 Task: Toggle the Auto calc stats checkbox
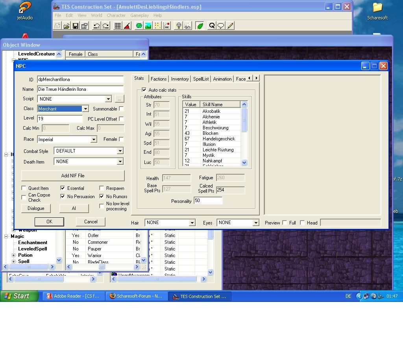[x=144, y=90]
